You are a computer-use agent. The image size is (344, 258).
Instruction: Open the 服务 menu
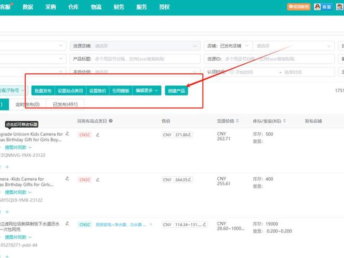coord(142,7)
